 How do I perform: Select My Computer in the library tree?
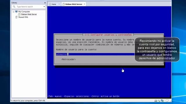(24, 12)
